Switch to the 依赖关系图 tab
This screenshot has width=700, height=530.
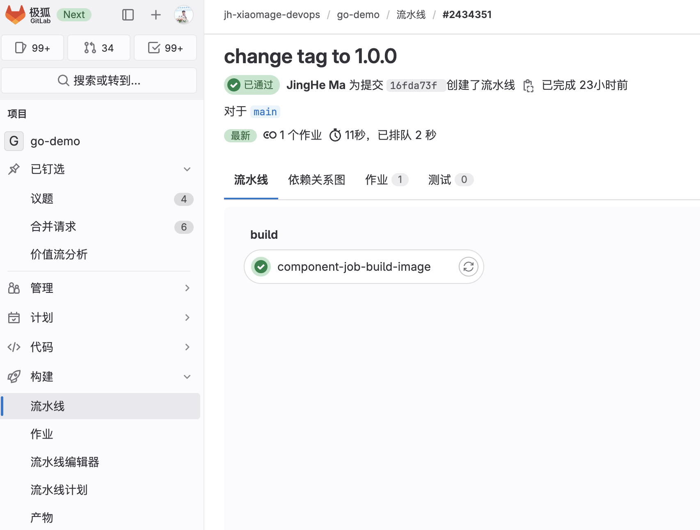[316, 179]
